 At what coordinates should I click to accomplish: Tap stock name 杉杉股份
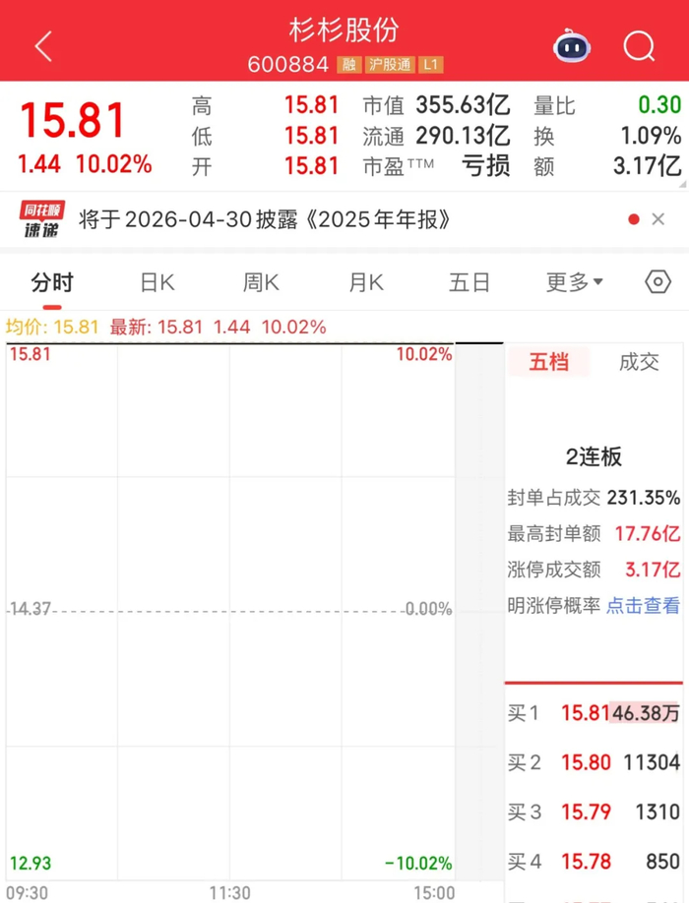tap(344, 30)
